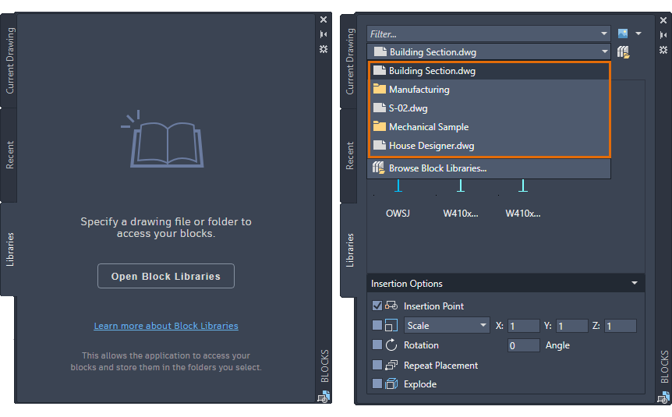672x417 pixels.
Task: Click the Scale option icon
Action: (x=391, y=325)
